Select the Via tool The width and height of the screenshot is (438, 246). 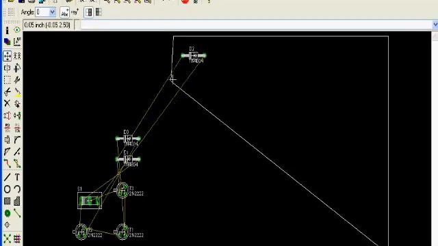[7, 213]
